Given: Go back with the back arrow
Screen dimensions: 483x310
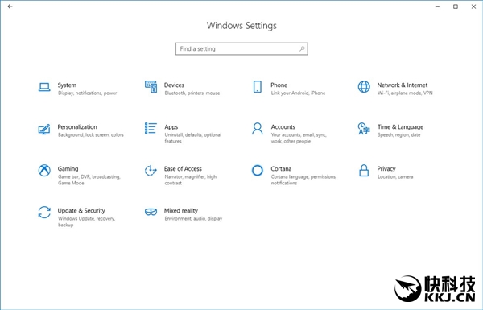Looking at the screenshot, I should click(10, 6).
